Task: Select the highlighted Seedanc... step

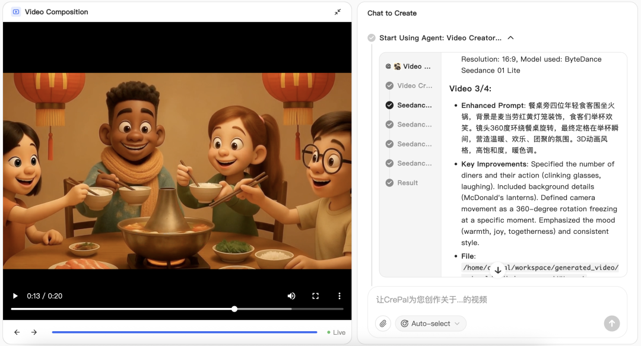Action: tap(409, 105)
